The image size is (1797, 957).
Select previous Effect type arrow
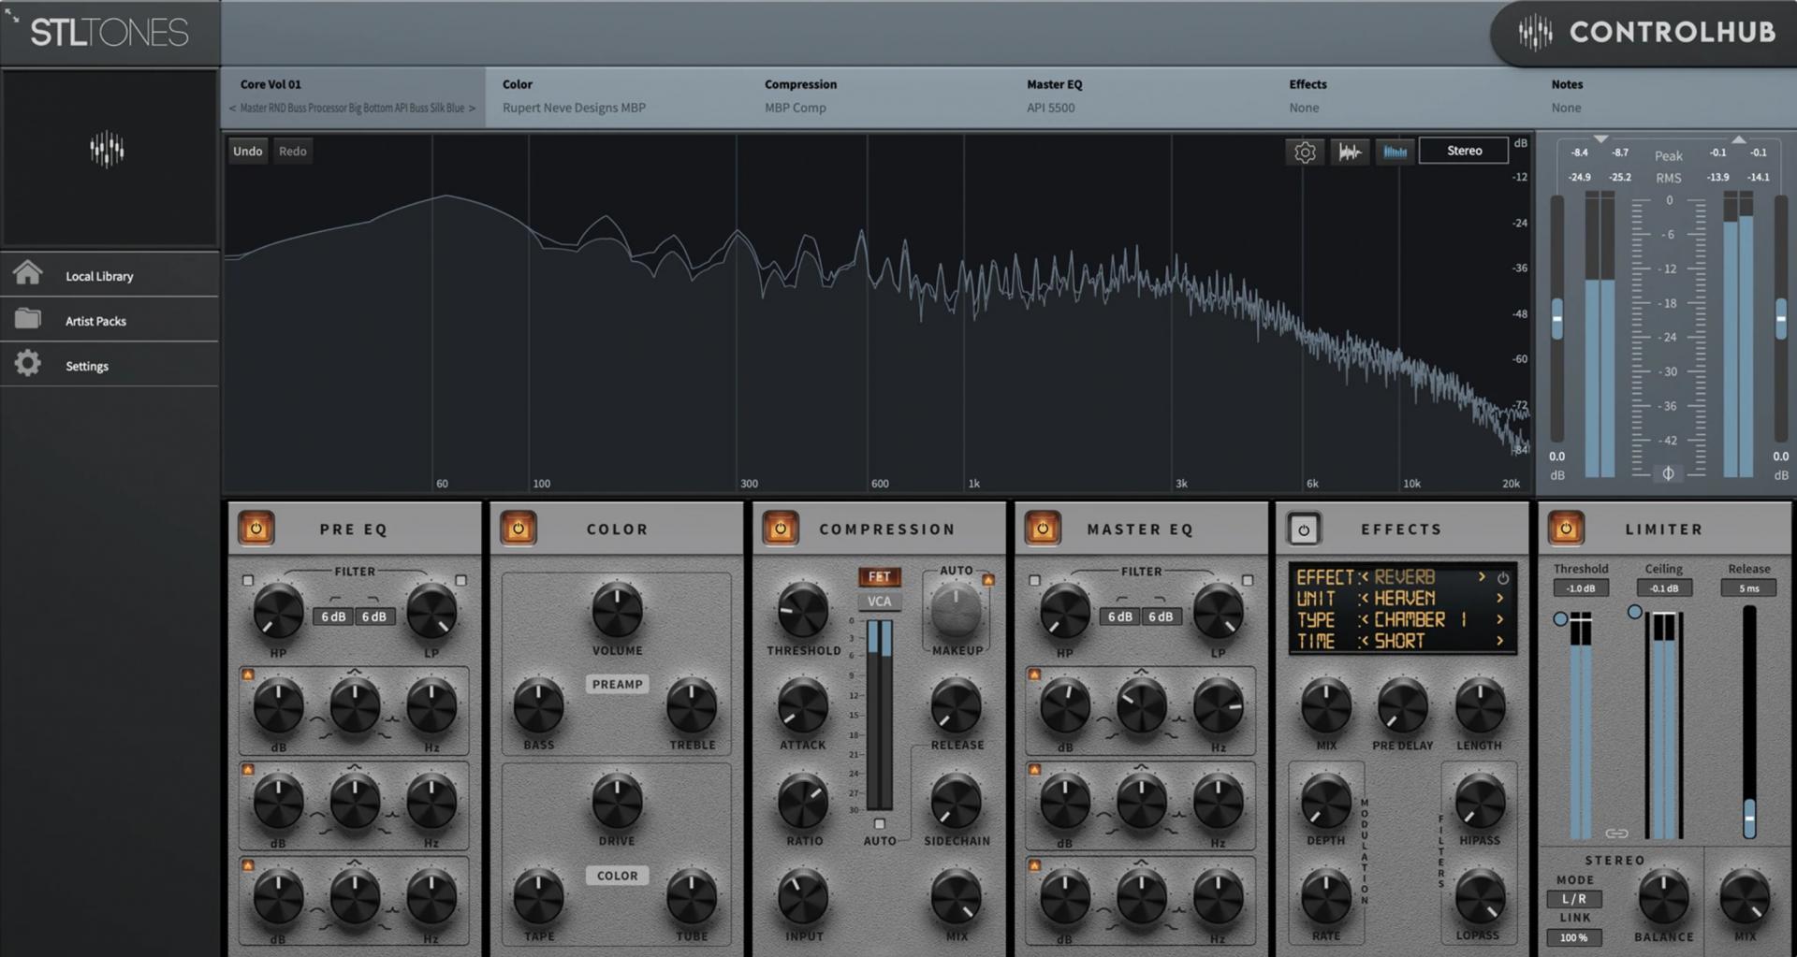point(1365,577)
